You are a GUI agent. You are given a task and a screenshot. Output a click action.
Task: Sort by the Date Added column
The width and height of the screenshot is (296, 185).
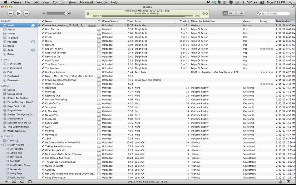point(285,21)
